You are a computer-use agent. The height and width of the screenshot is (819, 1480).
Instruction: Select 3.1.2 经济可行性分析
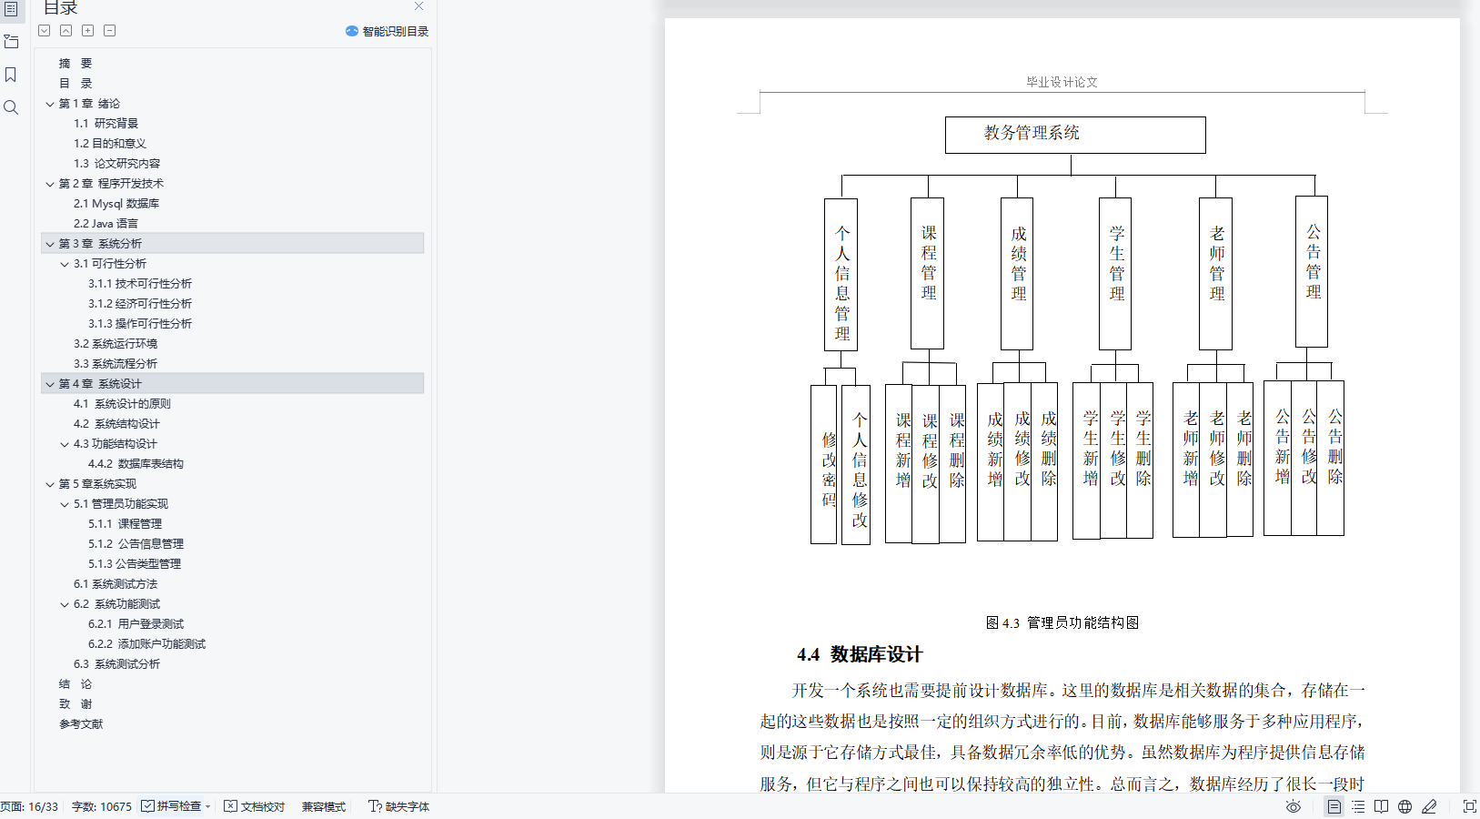point(140,304)
